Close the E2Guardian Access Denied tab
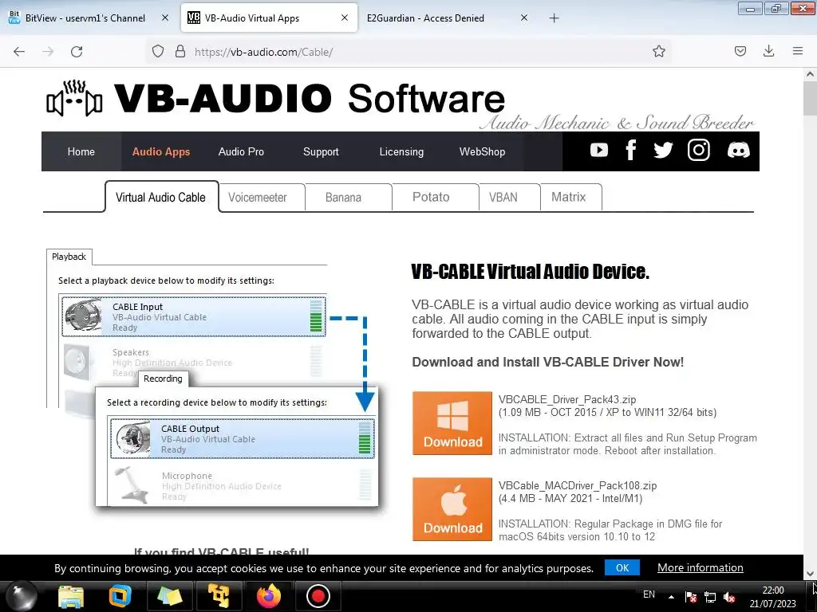Screen dimensions: 817x612 [524, 18]
